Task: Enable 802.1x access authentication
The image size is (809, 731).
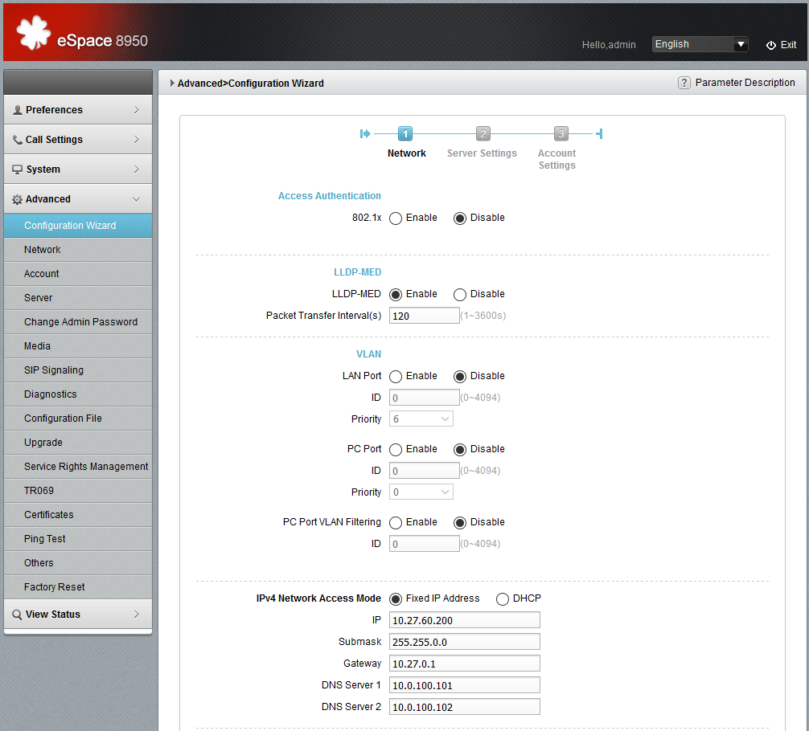Action: (396, 218)
